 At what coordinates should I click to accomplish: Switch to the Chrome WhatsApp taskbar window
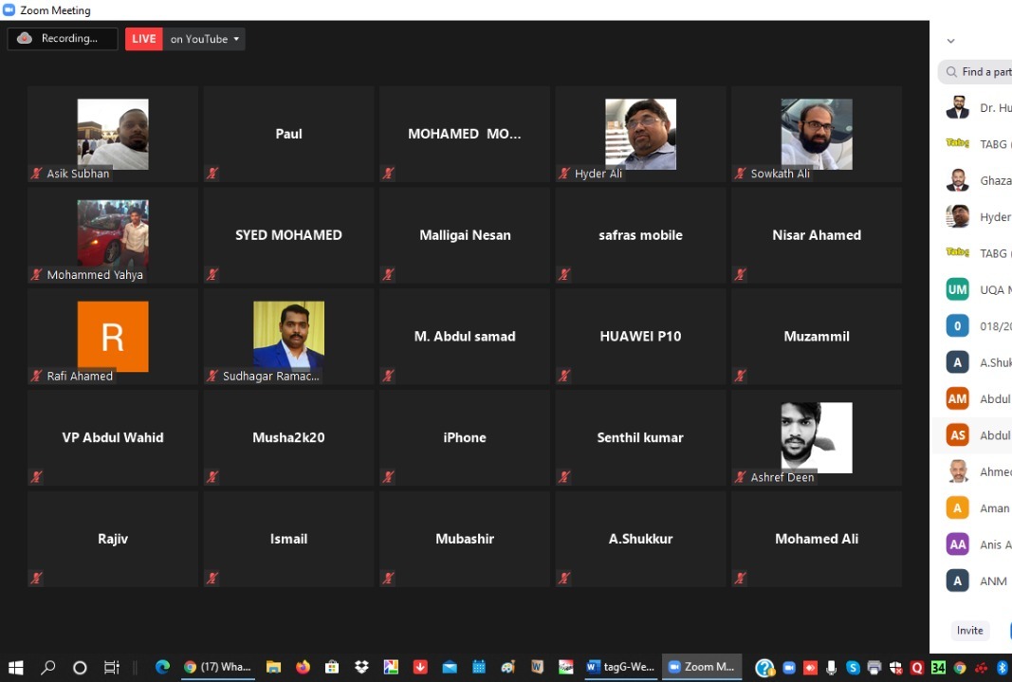click(217, 667)
